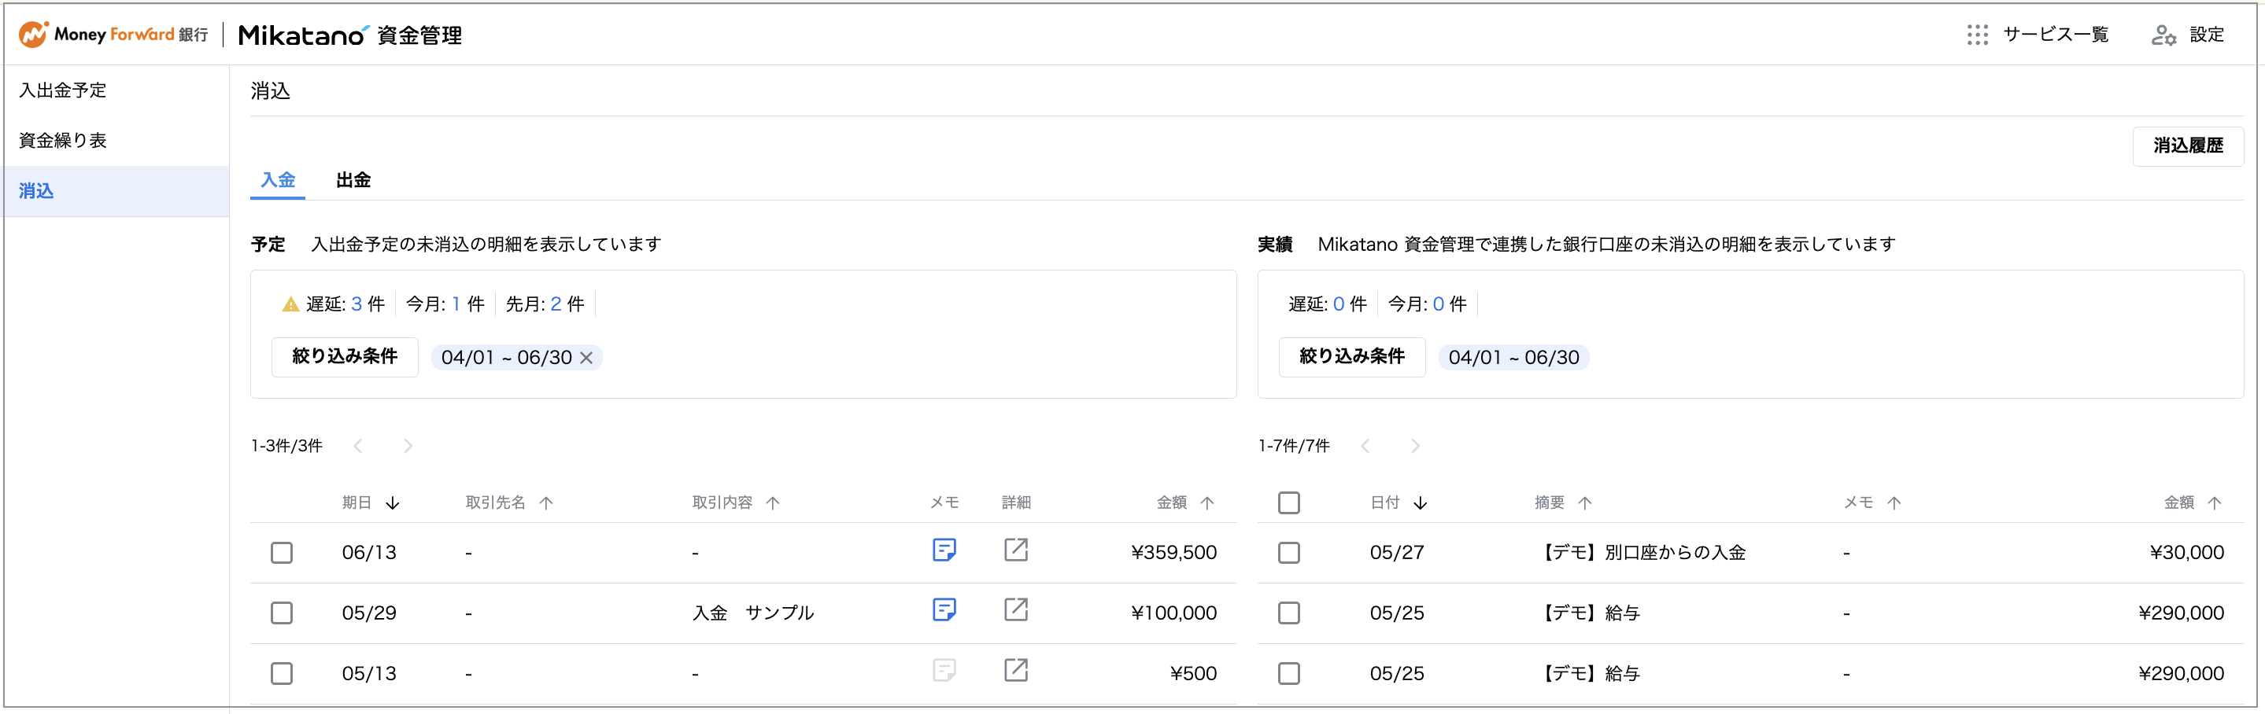Open detail icon for 05/13 ¥500 row
Image resolution: width=2265 pixels, height=714 pixels.
pyautogui.click(x=1015, y=671)
